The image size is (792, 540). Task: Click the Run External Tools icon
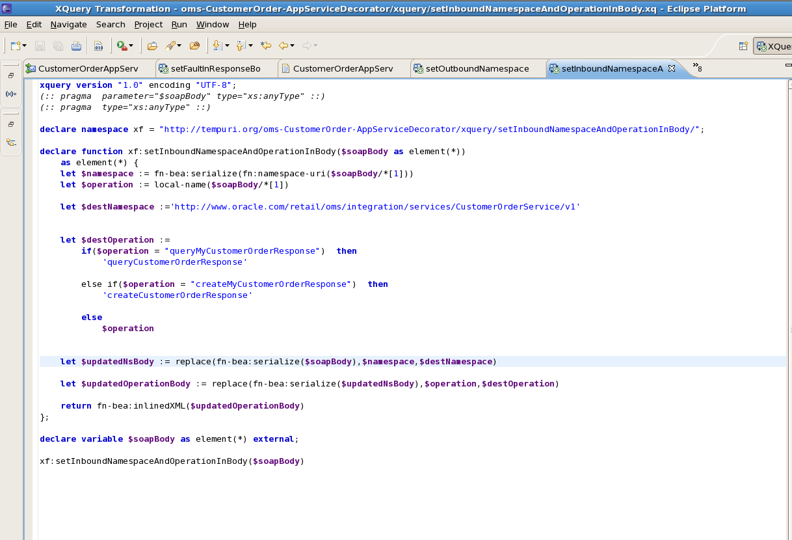click(x=122, y=46)
